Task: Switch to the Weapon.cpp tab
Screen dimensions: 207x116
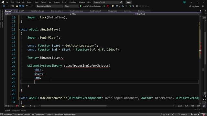Action: click(x=112, y=11)
